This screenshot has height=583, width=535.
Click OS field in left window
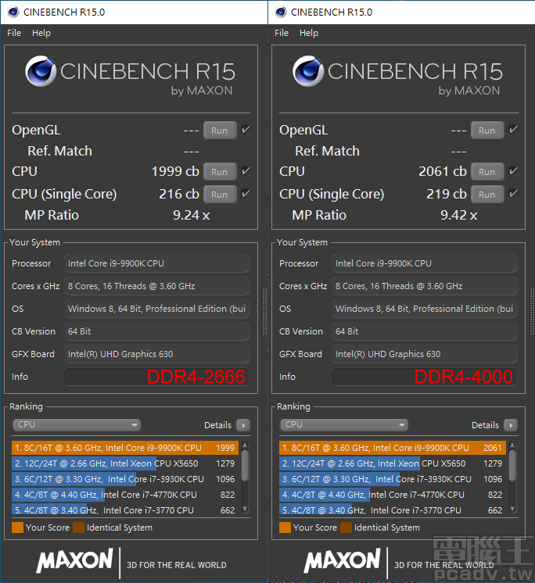coord(156,309)
